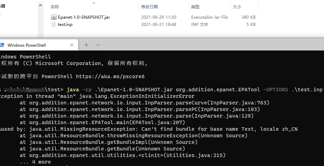Open the terminal profile dropdown chevron
This screenshot has height=166, width=324.
click(98, 45)
